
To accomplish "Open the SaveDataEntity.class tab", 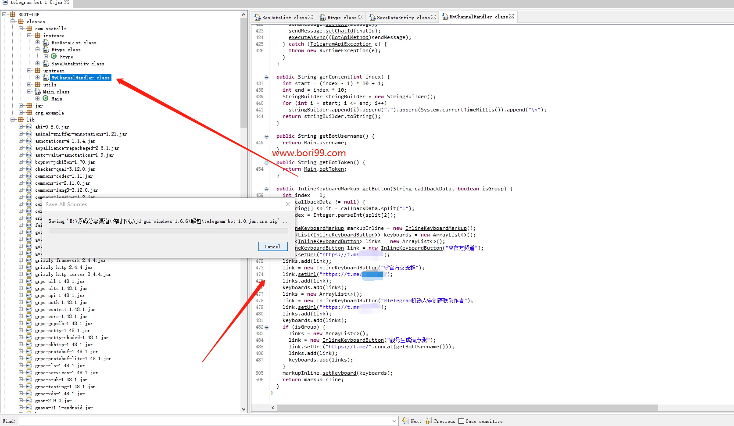I will pyautogui.click(x=403, y=18).
